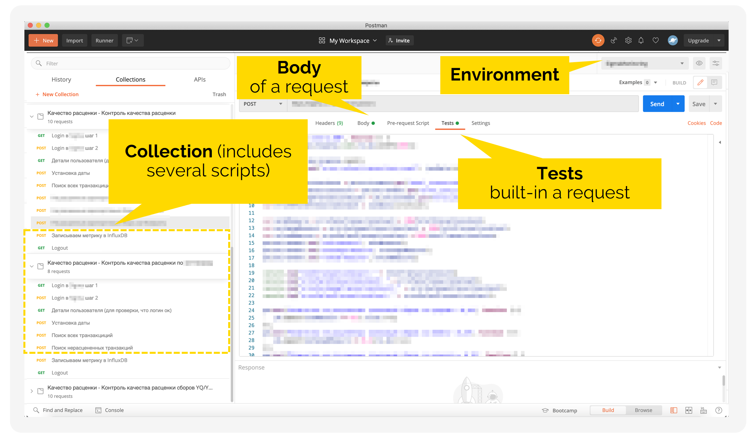Viewport: 751px width, 438px height.
Task: Open the satellite capture requests icon
Action: click(614, 40)
